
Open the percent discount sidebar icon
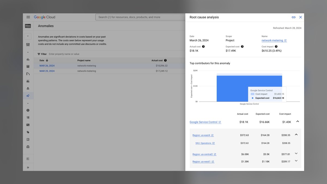click(28, 125)
